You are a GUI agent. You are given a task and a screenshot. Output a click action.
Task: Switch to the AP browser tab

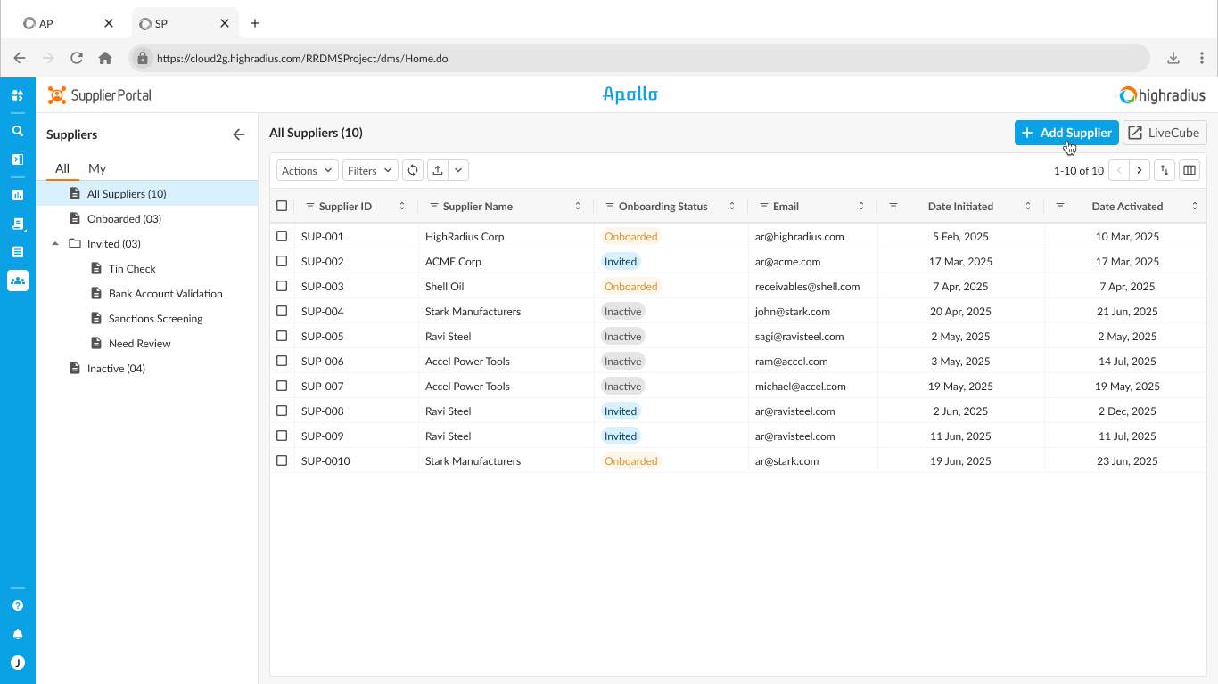[x=70, y=23]
